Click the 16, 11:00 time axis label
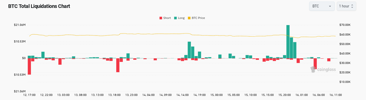 [x=335, y=95]
